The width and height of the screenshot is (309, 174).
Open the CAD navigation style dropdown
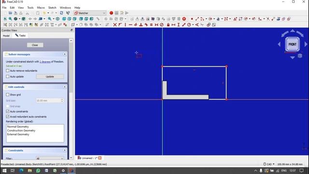tap(269, 164)
